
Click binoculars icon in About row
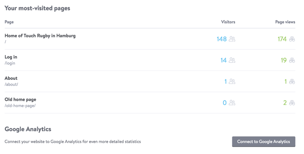coord(292,81)
